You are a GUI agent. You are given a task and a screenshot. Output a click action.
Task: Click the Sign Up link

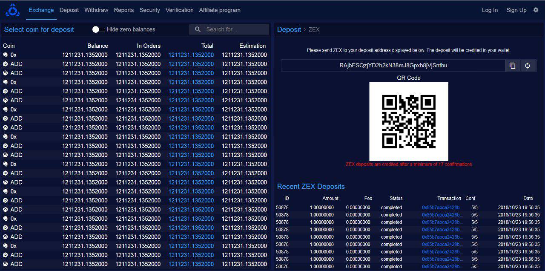(516, 10)
